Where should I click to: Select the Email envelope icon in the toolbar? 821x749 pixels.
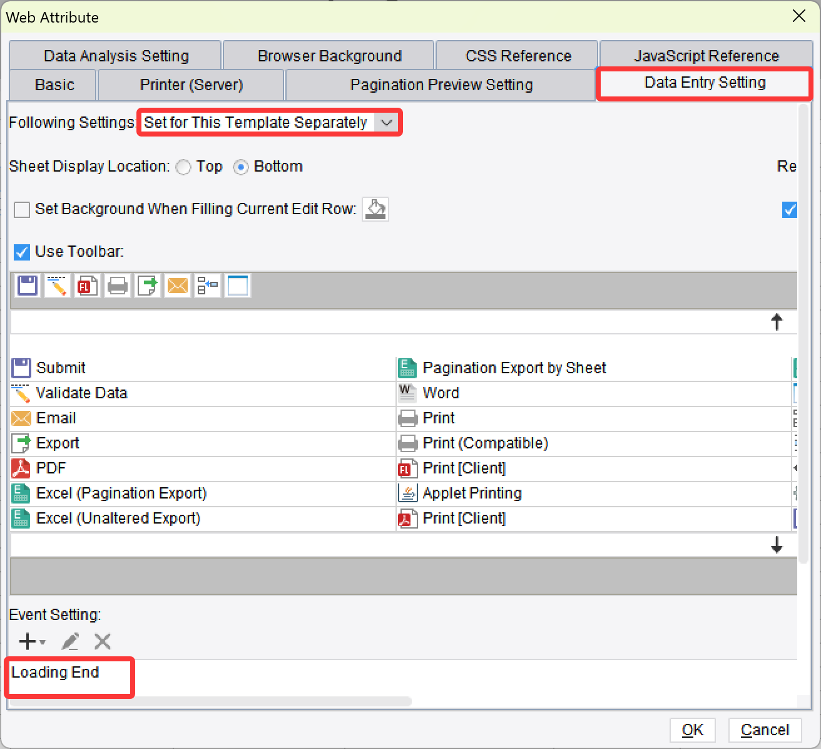pyautogui.click(x=177, y=286)
